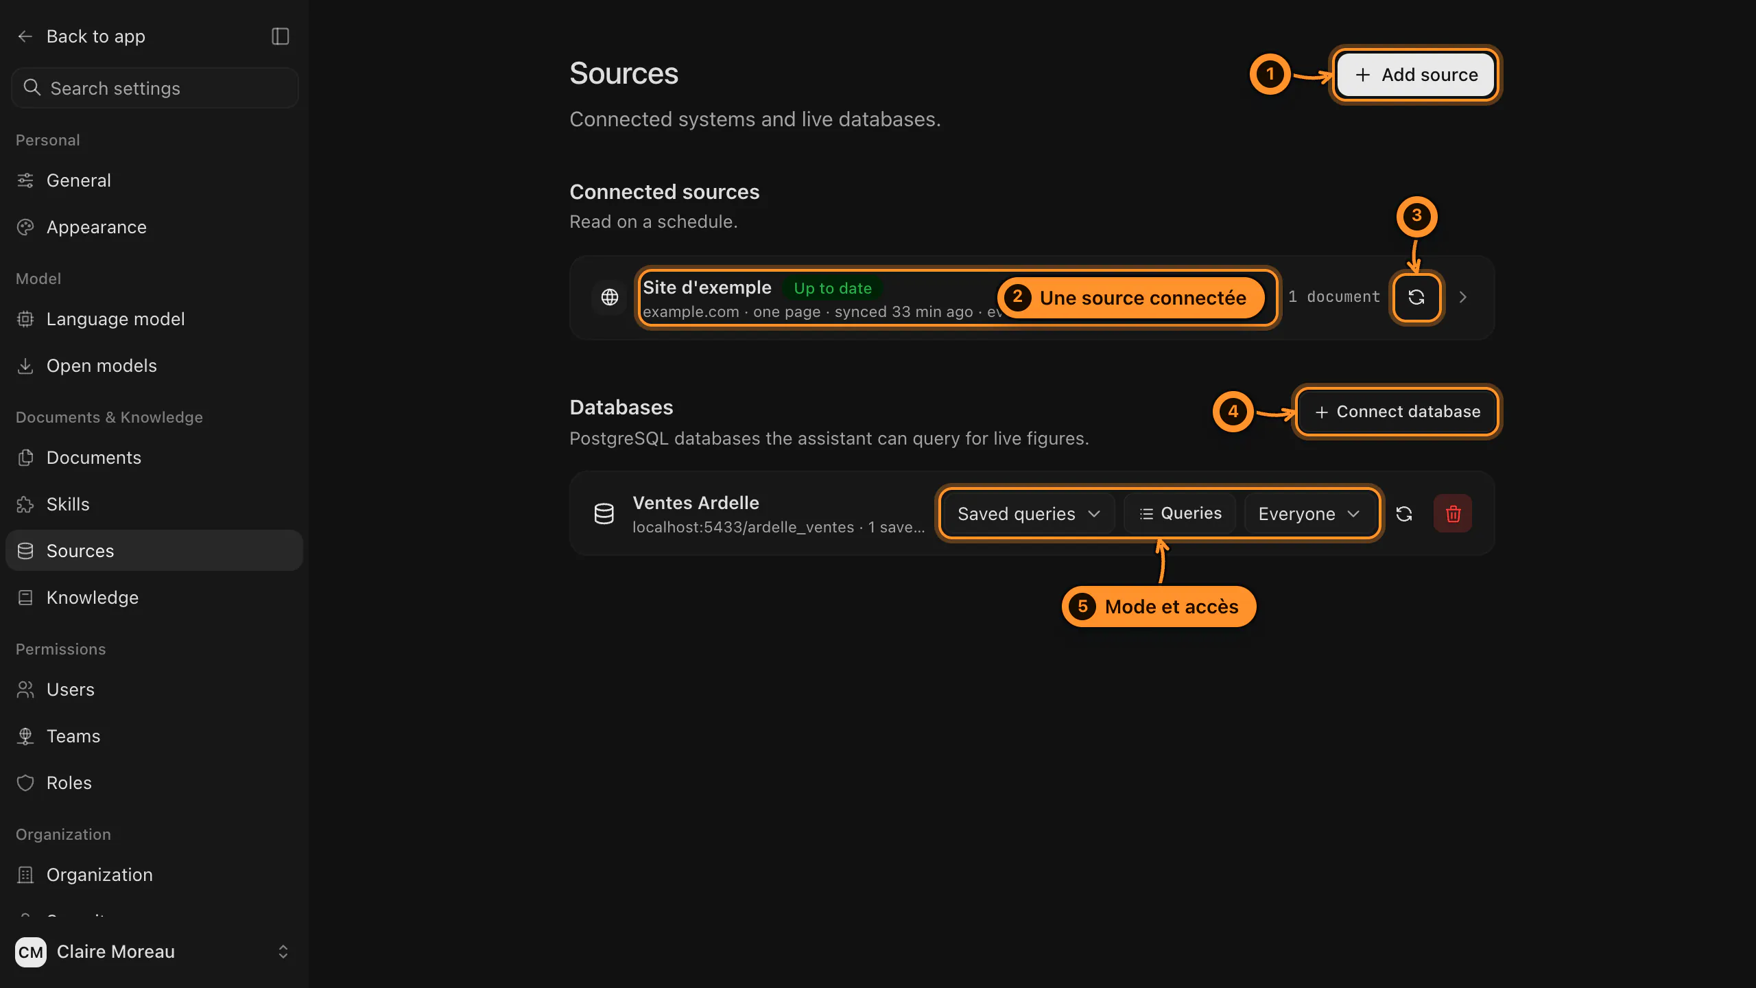Click the globe icon of Site d'exemple
1756x988 pixels.
(x=610, y=297)
